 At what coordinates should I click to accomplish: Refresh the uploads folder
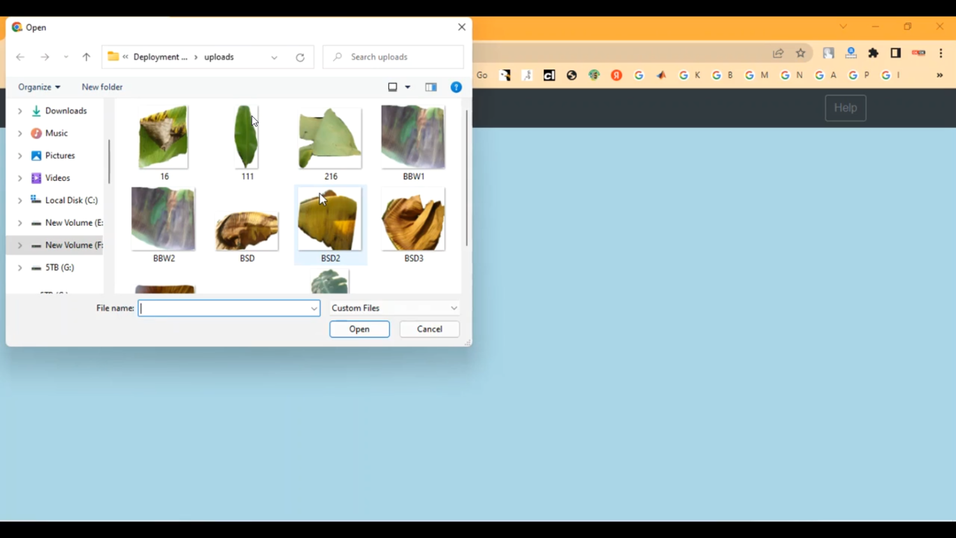[x=300, y=57]
